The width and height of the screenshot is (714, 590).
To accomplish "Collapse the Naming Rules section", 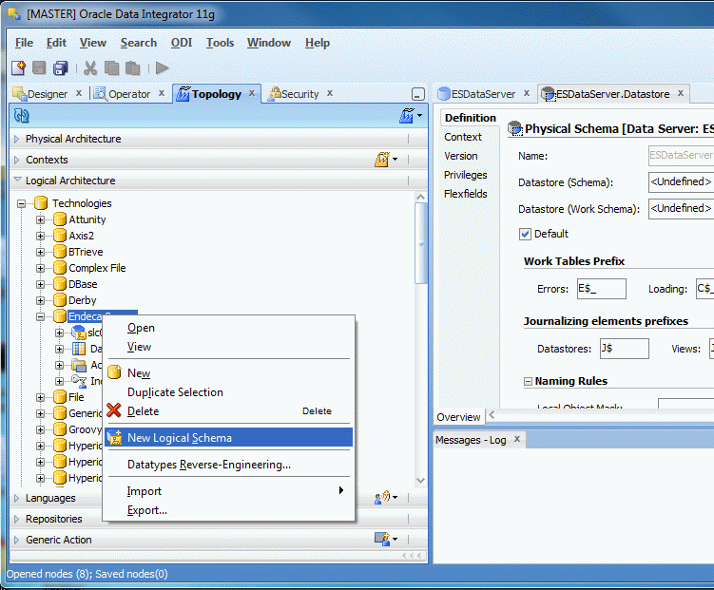I will coord(528,381).
